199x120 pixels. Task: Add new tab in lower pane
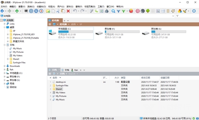(81, 70)
